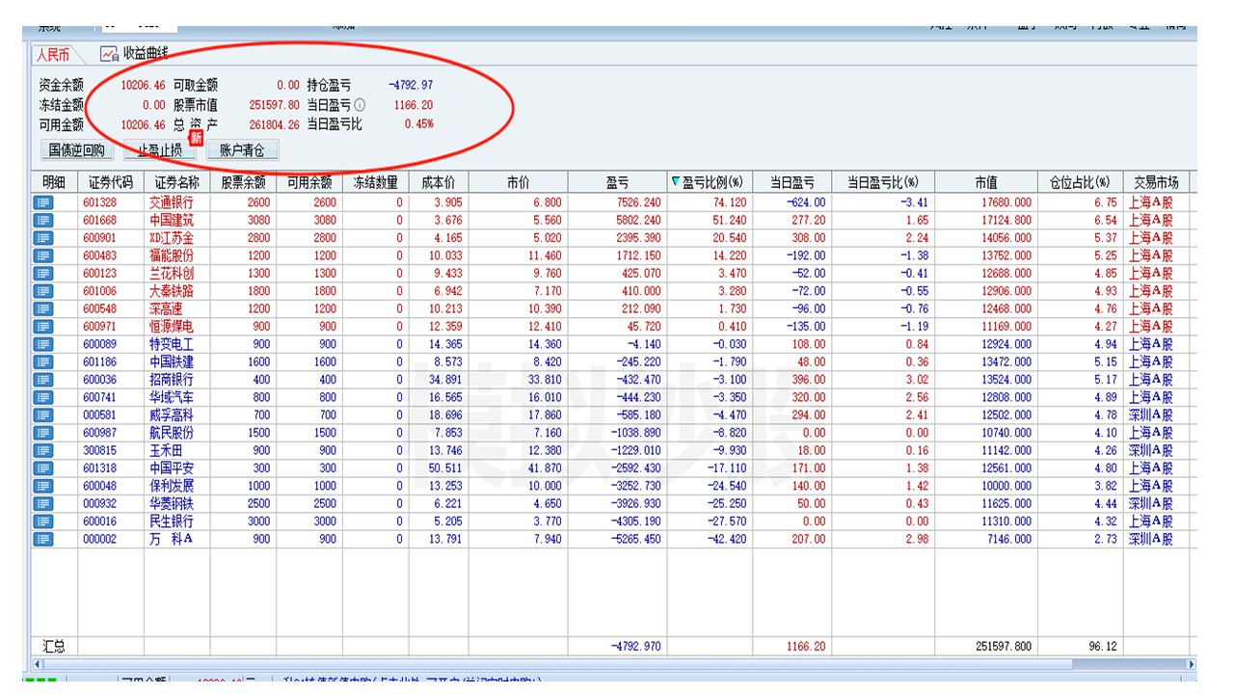
Task: Sort table by 市值 column header
Action: click(986, 182)
